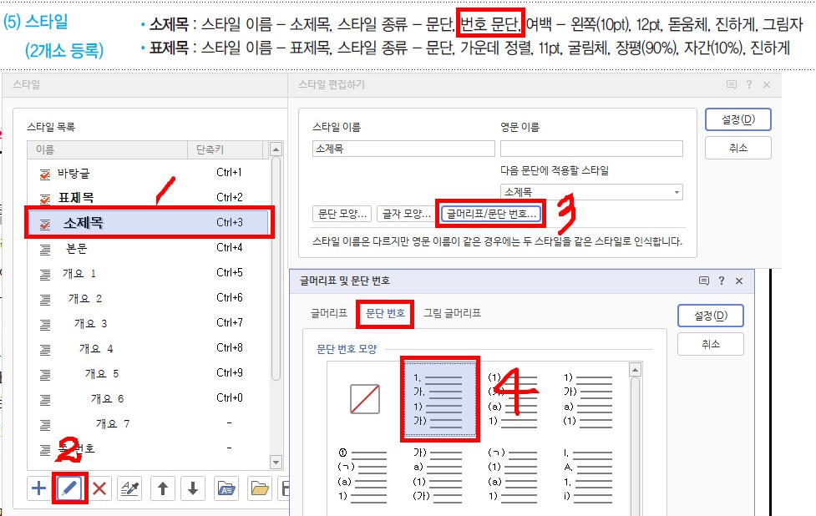816x516 pixels.
Task: Open the 다음 문단에 적용할 스타일 dropdown
Action: tap(591, 192)
